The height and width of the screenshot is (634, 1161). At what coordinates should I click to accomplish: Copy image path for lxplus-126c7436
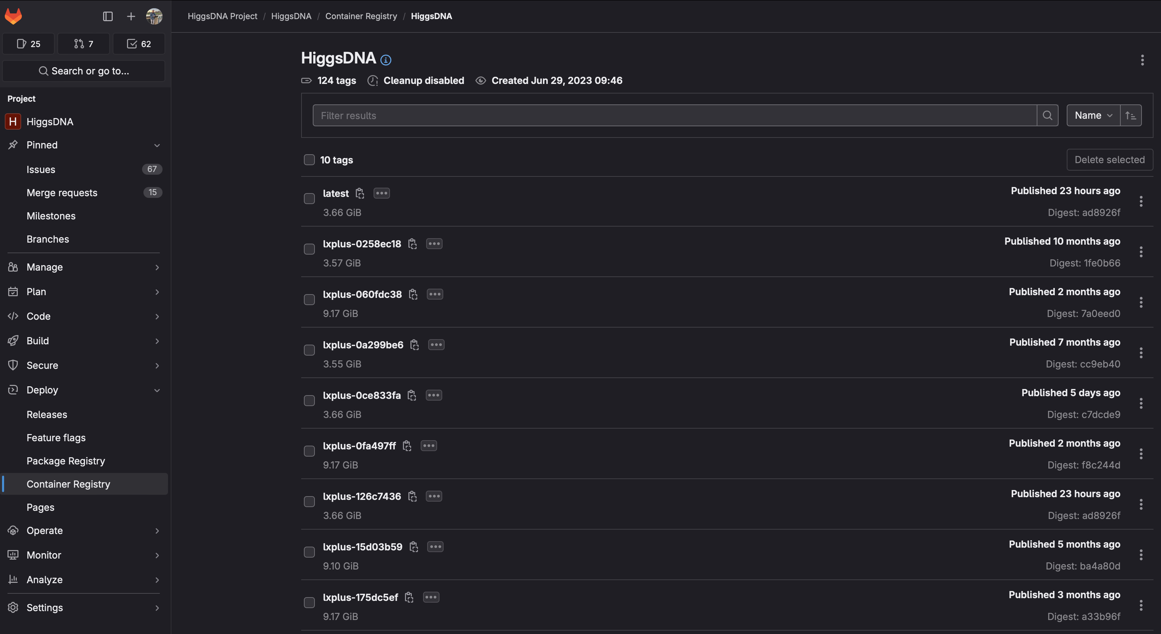[x=412, y=496]
